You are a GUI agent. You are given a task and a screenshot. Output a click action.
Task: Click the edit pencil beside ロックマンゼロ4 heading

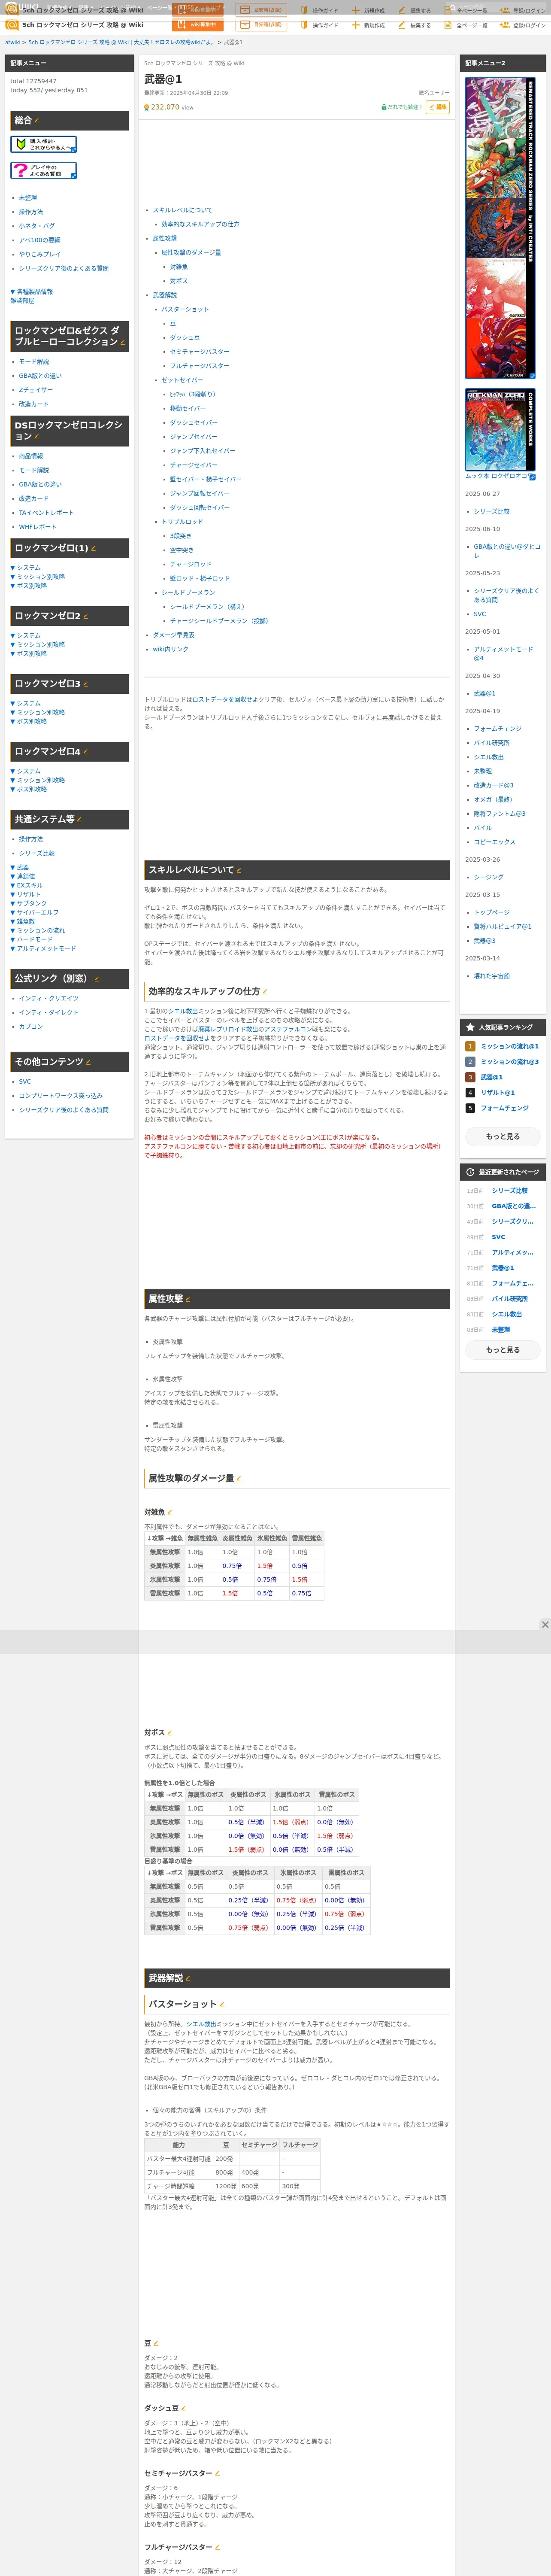pos(85,752)
